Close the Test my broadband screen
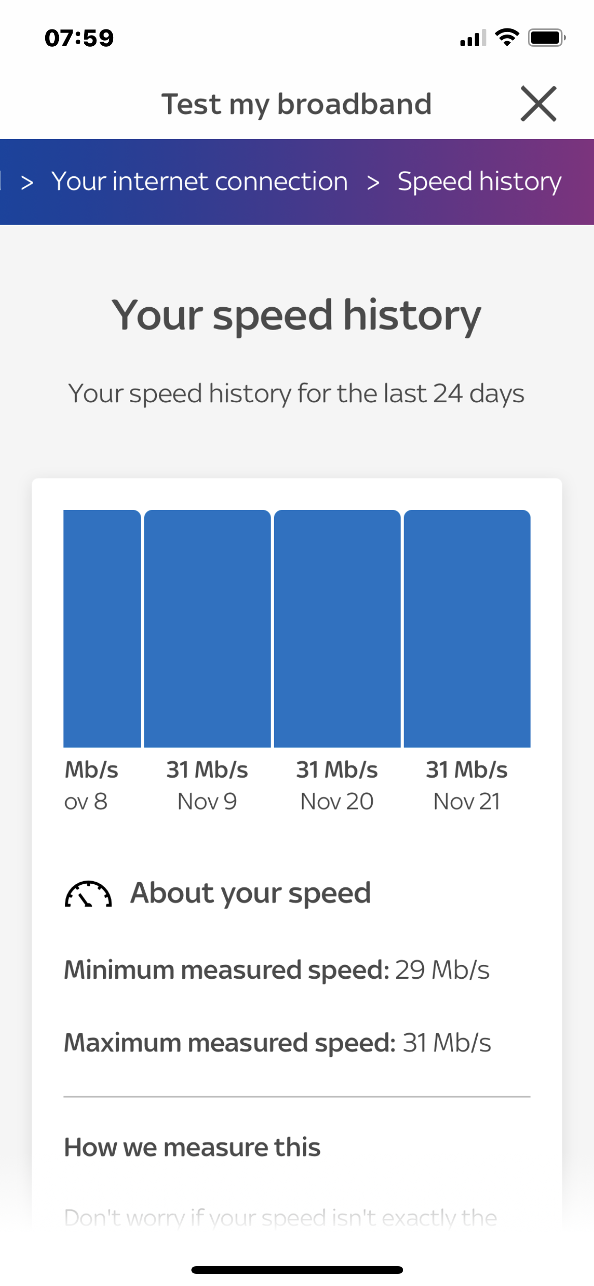Viewport: 594px width, 1286px height. point(538,104)
